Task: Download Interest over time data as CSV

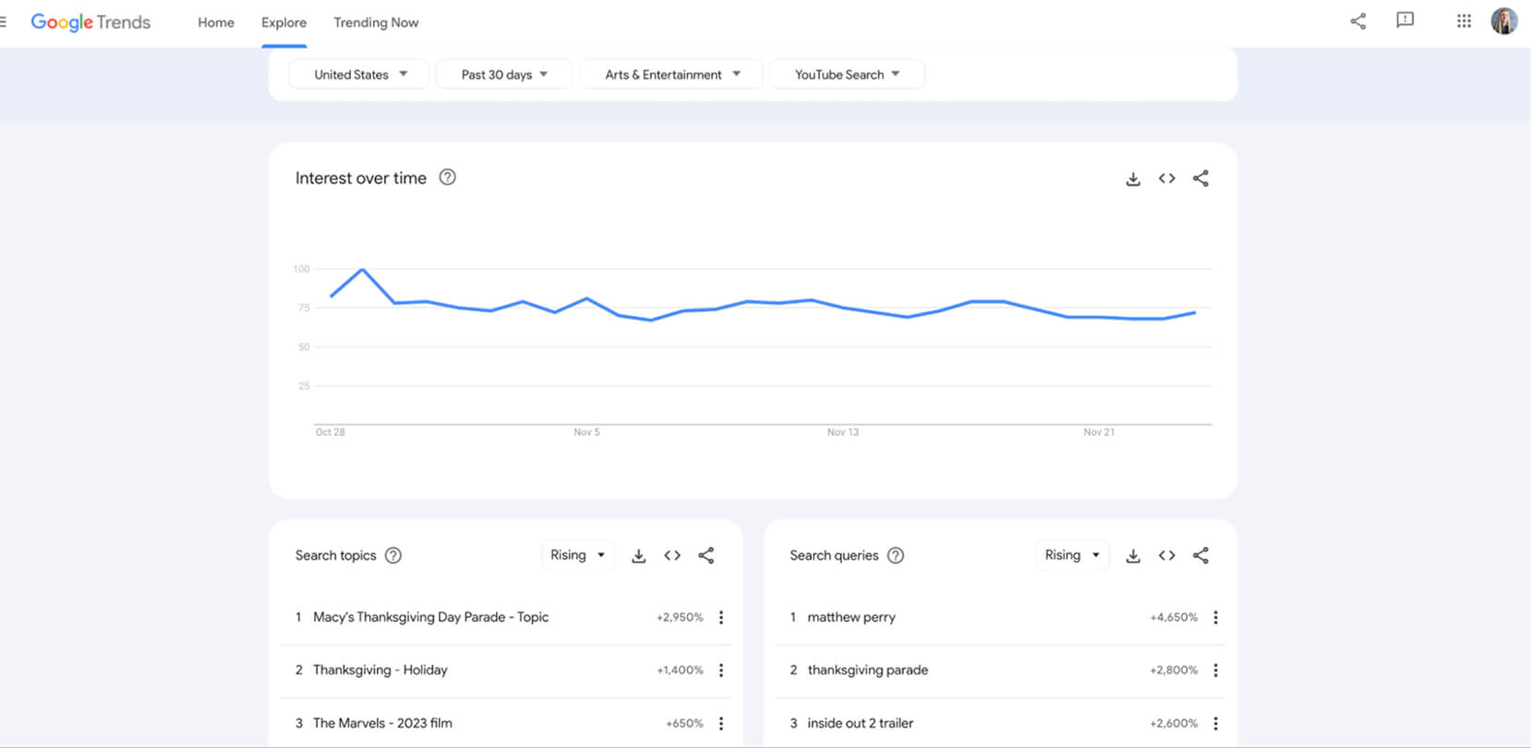Action: pos(1133,179)
